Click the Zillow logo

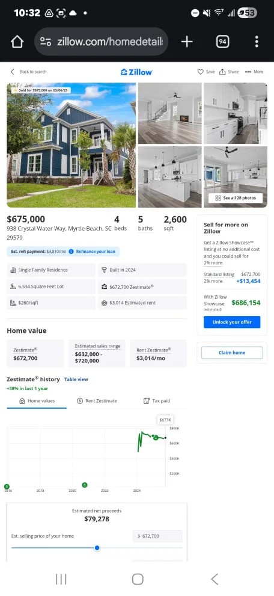pos(136,72)
